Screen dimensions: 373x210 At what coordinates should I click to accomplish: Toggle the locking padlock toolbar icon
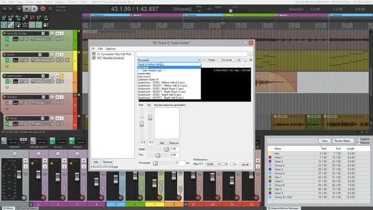coord(45,24)
